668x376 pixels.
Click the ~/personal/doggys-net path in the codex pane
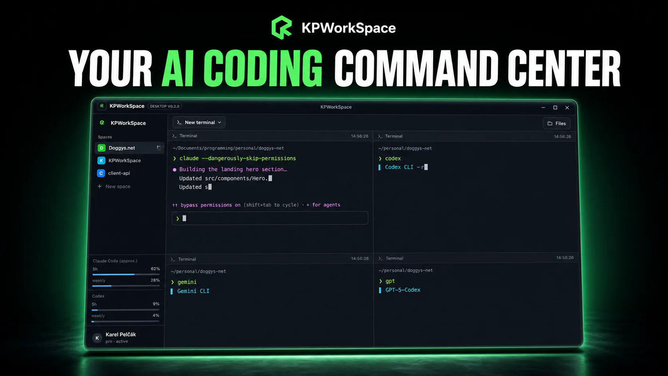[405, 148]
